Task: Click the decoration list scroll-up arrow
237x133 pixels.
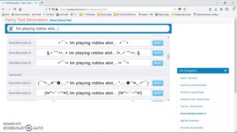Action: pyautogui.click(x=168, y=37)
